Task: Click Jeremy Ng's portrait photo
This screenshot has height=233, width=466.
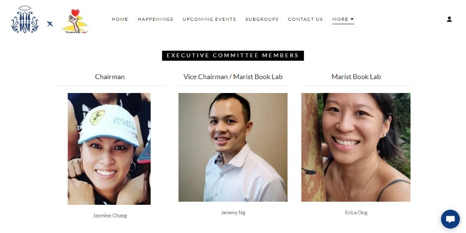Action: click(x=233, y=147)
